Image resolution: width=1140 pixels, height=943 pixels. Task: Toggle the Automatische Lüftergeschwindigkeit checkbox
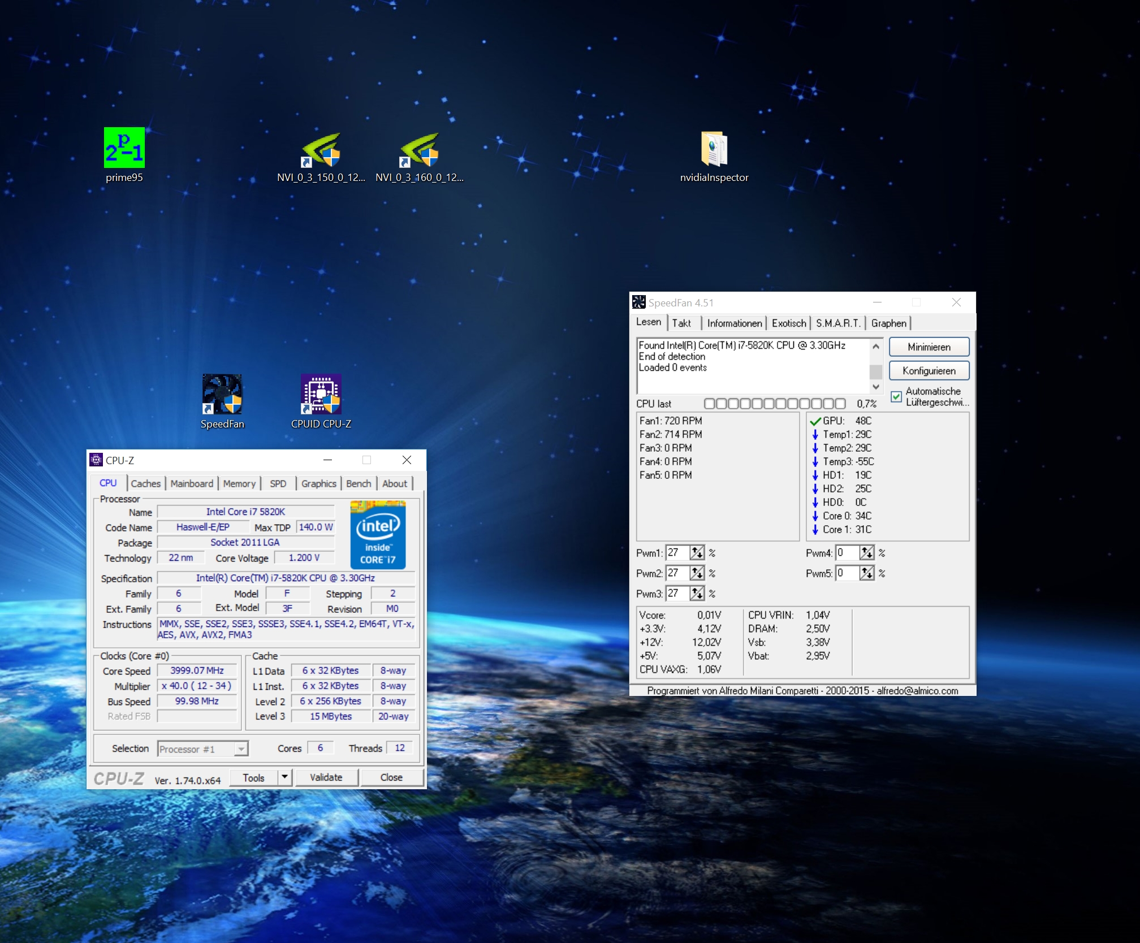[896, 396]
